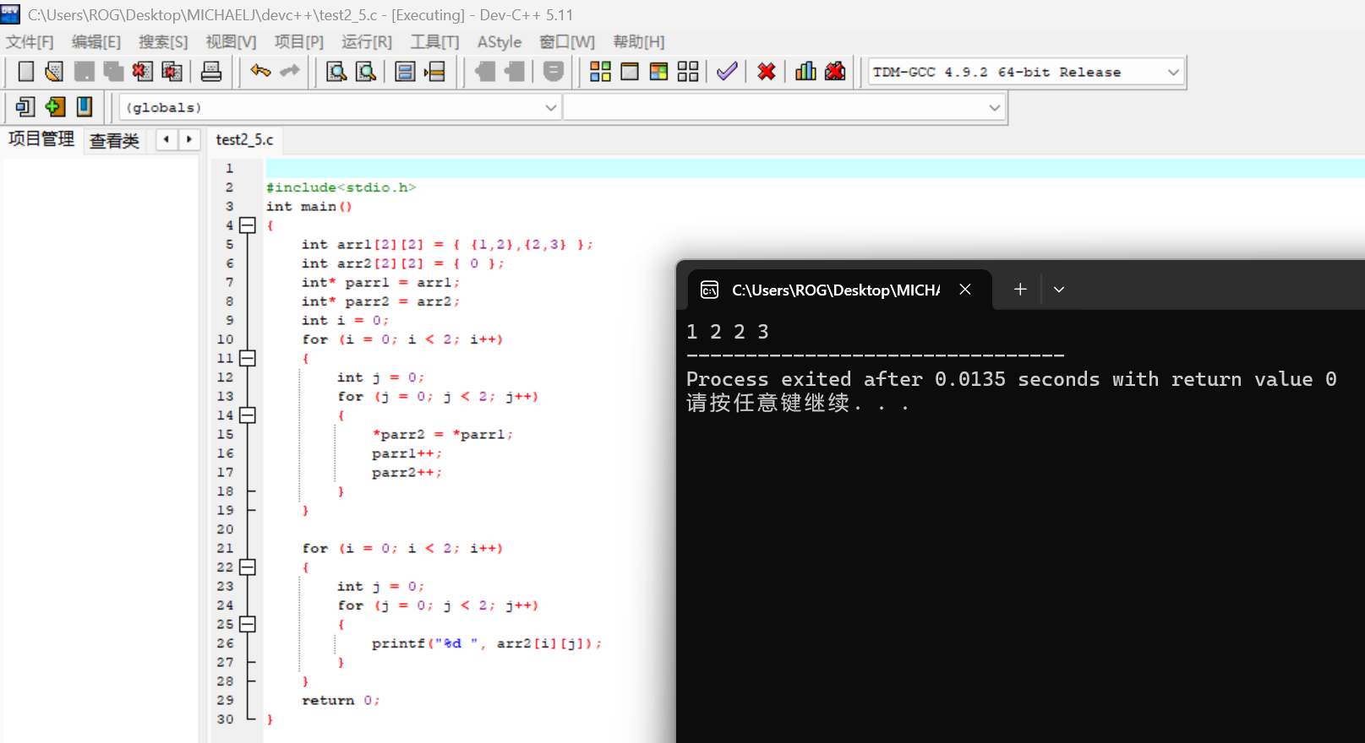Click the 'return 0;' code line
Image resolution: width=1365 pixels, height=743 pixels.
341,700
